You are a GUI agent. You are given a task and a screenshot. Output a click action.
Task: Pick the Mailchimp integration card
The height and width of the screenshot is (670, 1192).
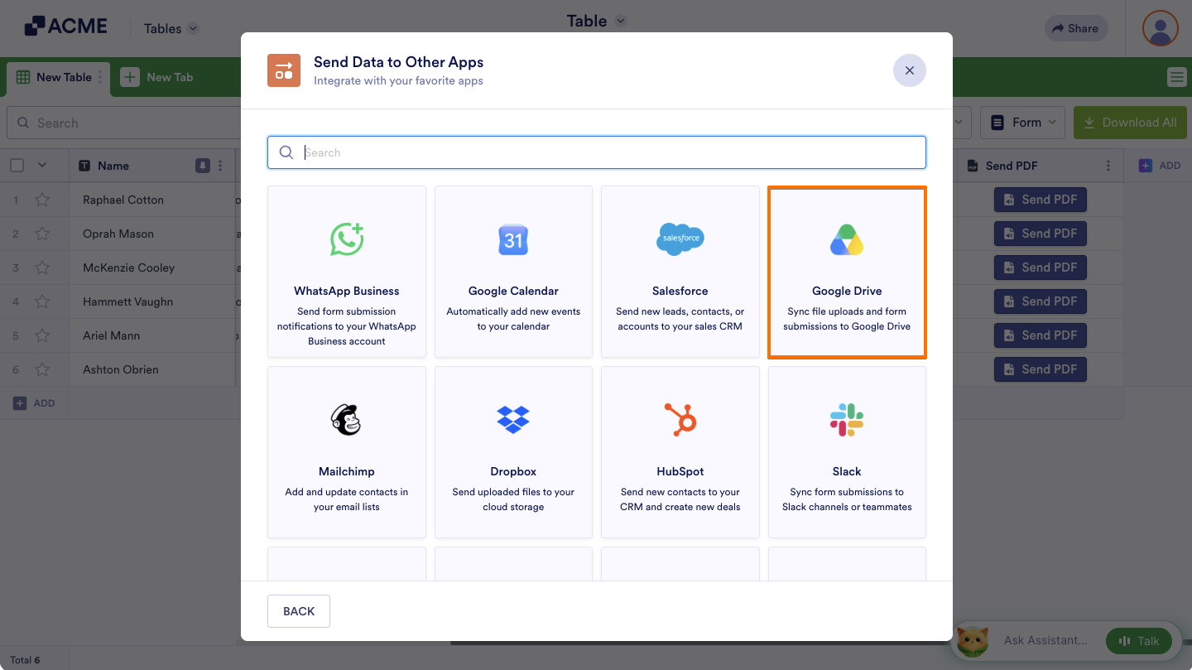(x=346, y=452)
